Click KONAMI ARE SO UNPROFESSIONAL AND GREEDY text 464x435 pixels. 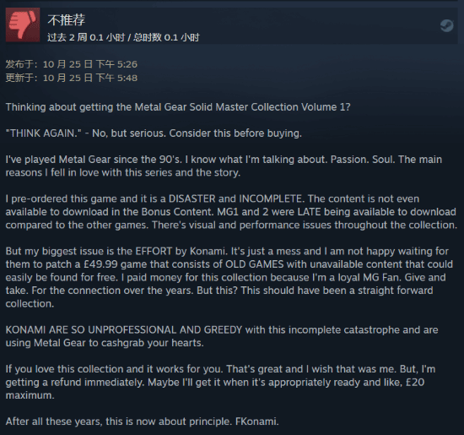124,329
